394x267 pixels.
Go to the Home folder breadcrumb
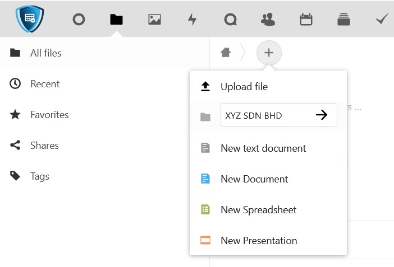pos(226,53)
